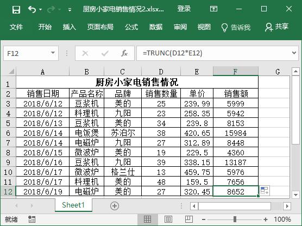Add a new sheet with plus icon

115,206
